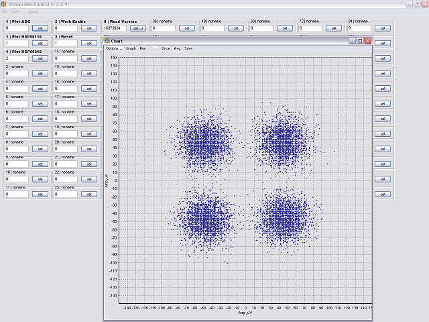Click the IPrium DBG Control title bar icon
This screenshot has width=429, height=322.
click(x=3, y=4)
